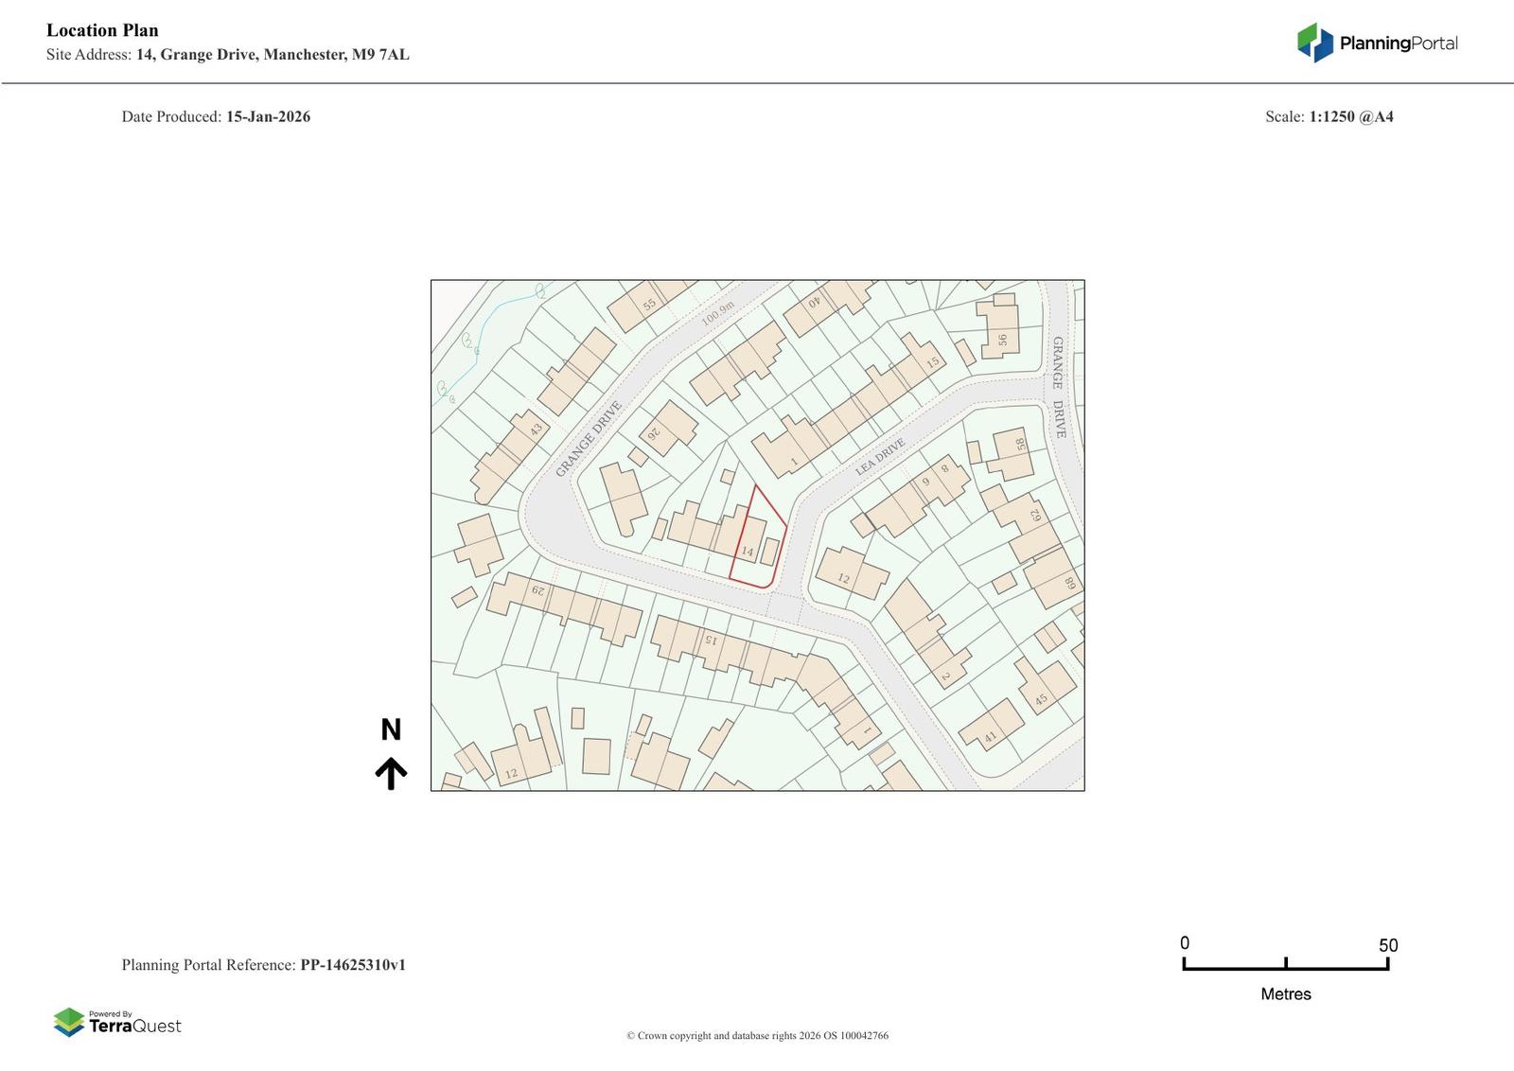Click house number 55 on the map
The image size is (1514, 1071).
(x=649, y=305)
